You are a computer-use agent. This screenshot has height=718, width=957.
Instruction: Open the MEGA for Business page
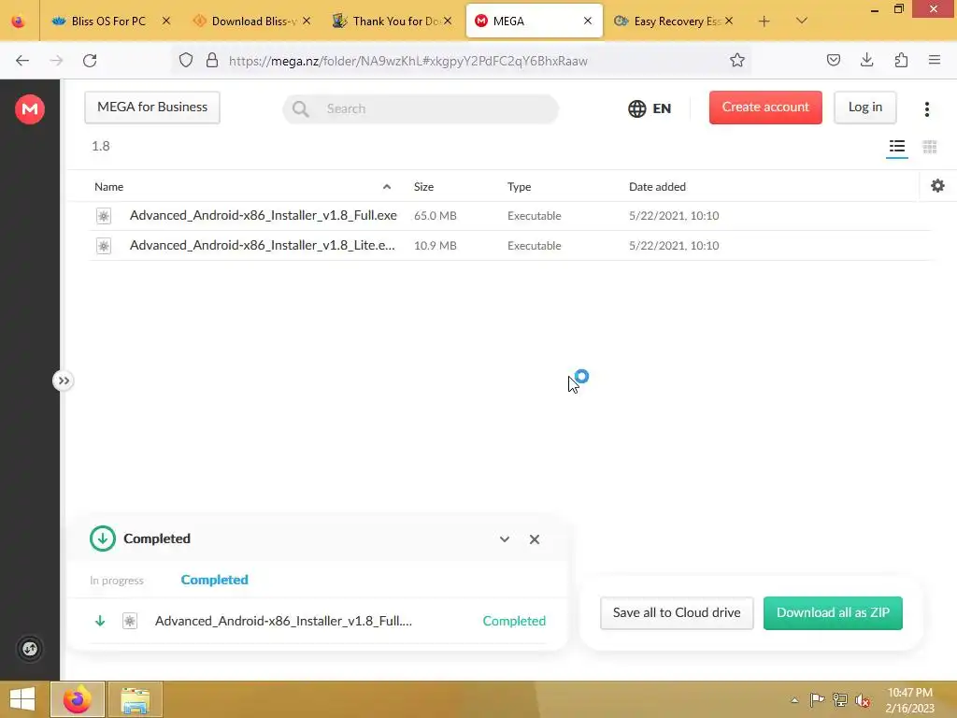(x=152, y=108)
